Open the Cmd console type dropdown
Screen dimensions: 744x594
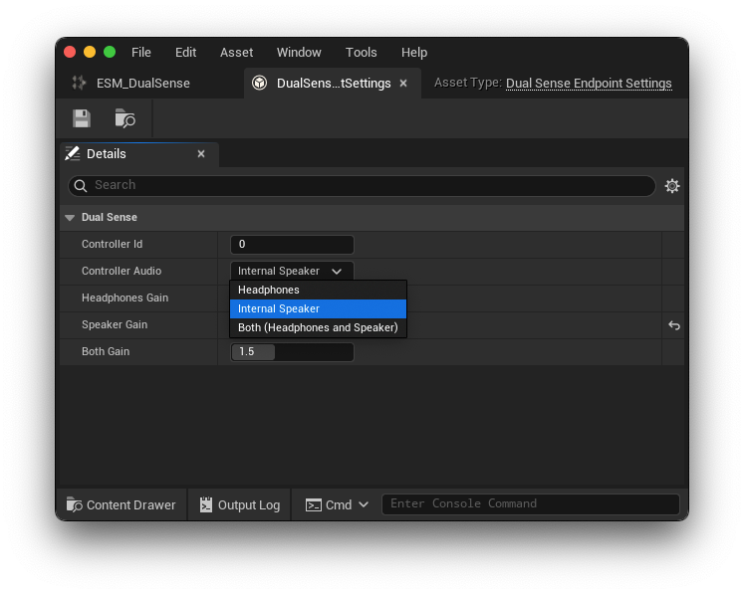tap(337, 504)
